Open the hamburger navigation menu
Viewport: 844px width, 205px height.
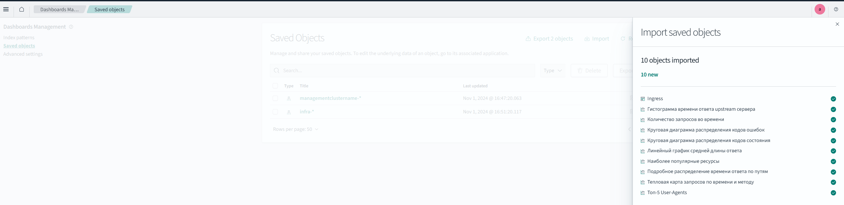pos(6,9)
